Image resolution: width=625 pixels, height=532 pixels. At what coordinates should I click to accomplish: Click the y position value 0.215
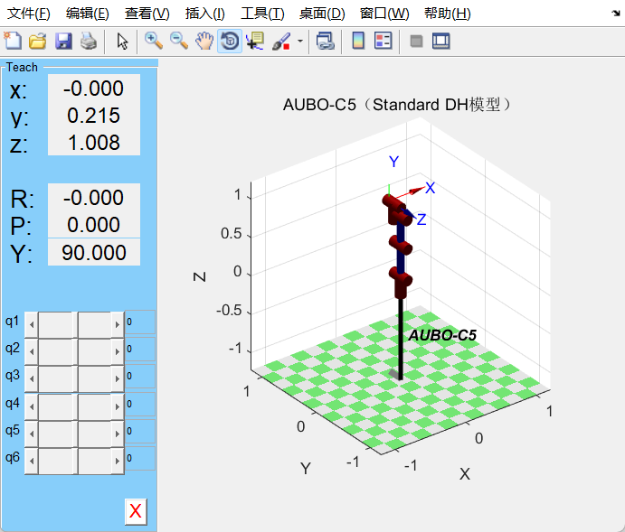coord(94,116)
